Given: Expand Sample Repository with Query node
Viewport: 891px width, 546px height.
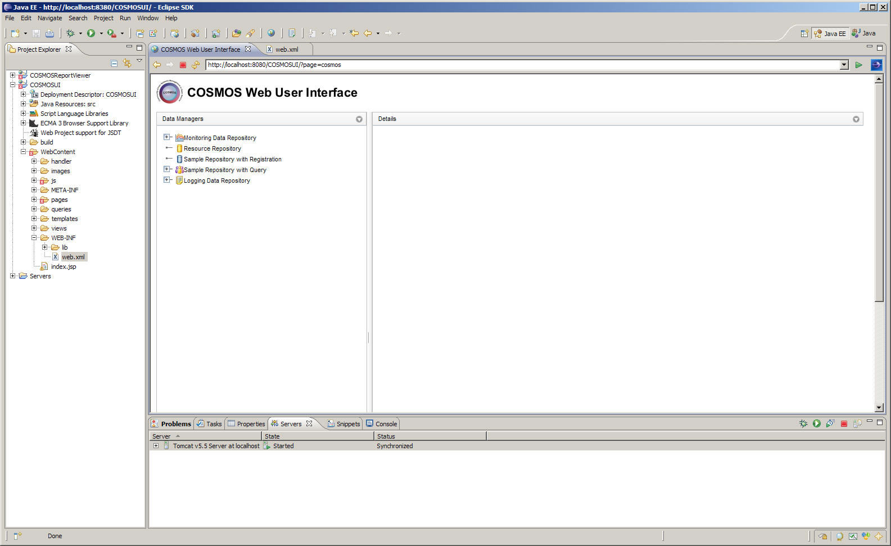Looking at the screenshot, I should [x=167, y=169].
